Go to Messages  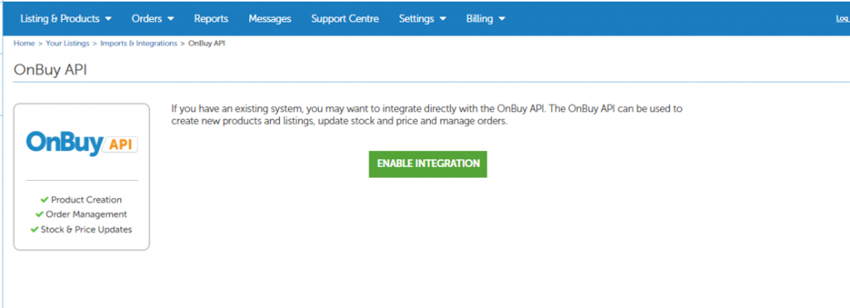[270, 18]
